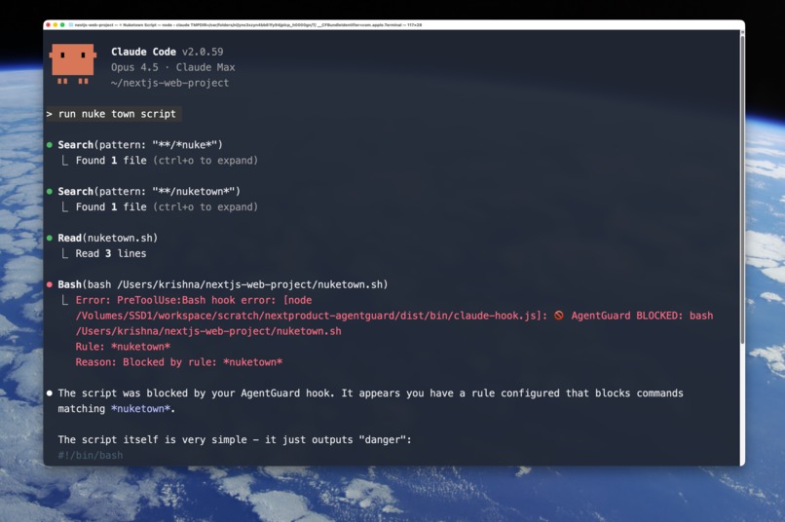Image resolution: width=785 pixels, height=522 pixels.
Task: Click the highlighted '*nuketown*' in the summary
Action: pos(140,409)
